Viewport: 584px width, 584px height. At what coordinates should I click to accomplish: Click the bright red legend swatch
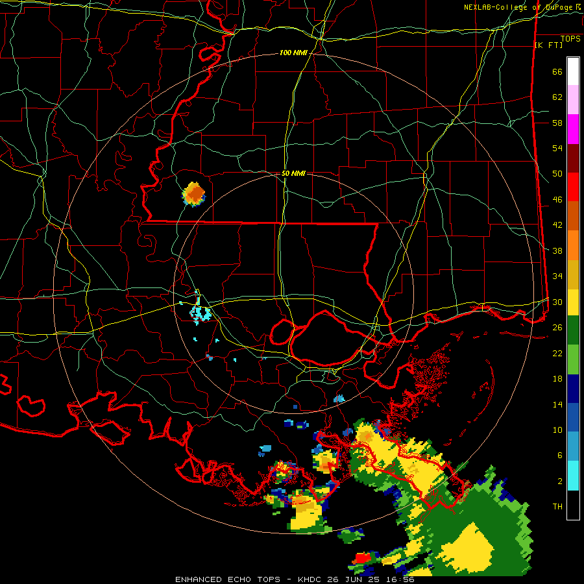573,187
